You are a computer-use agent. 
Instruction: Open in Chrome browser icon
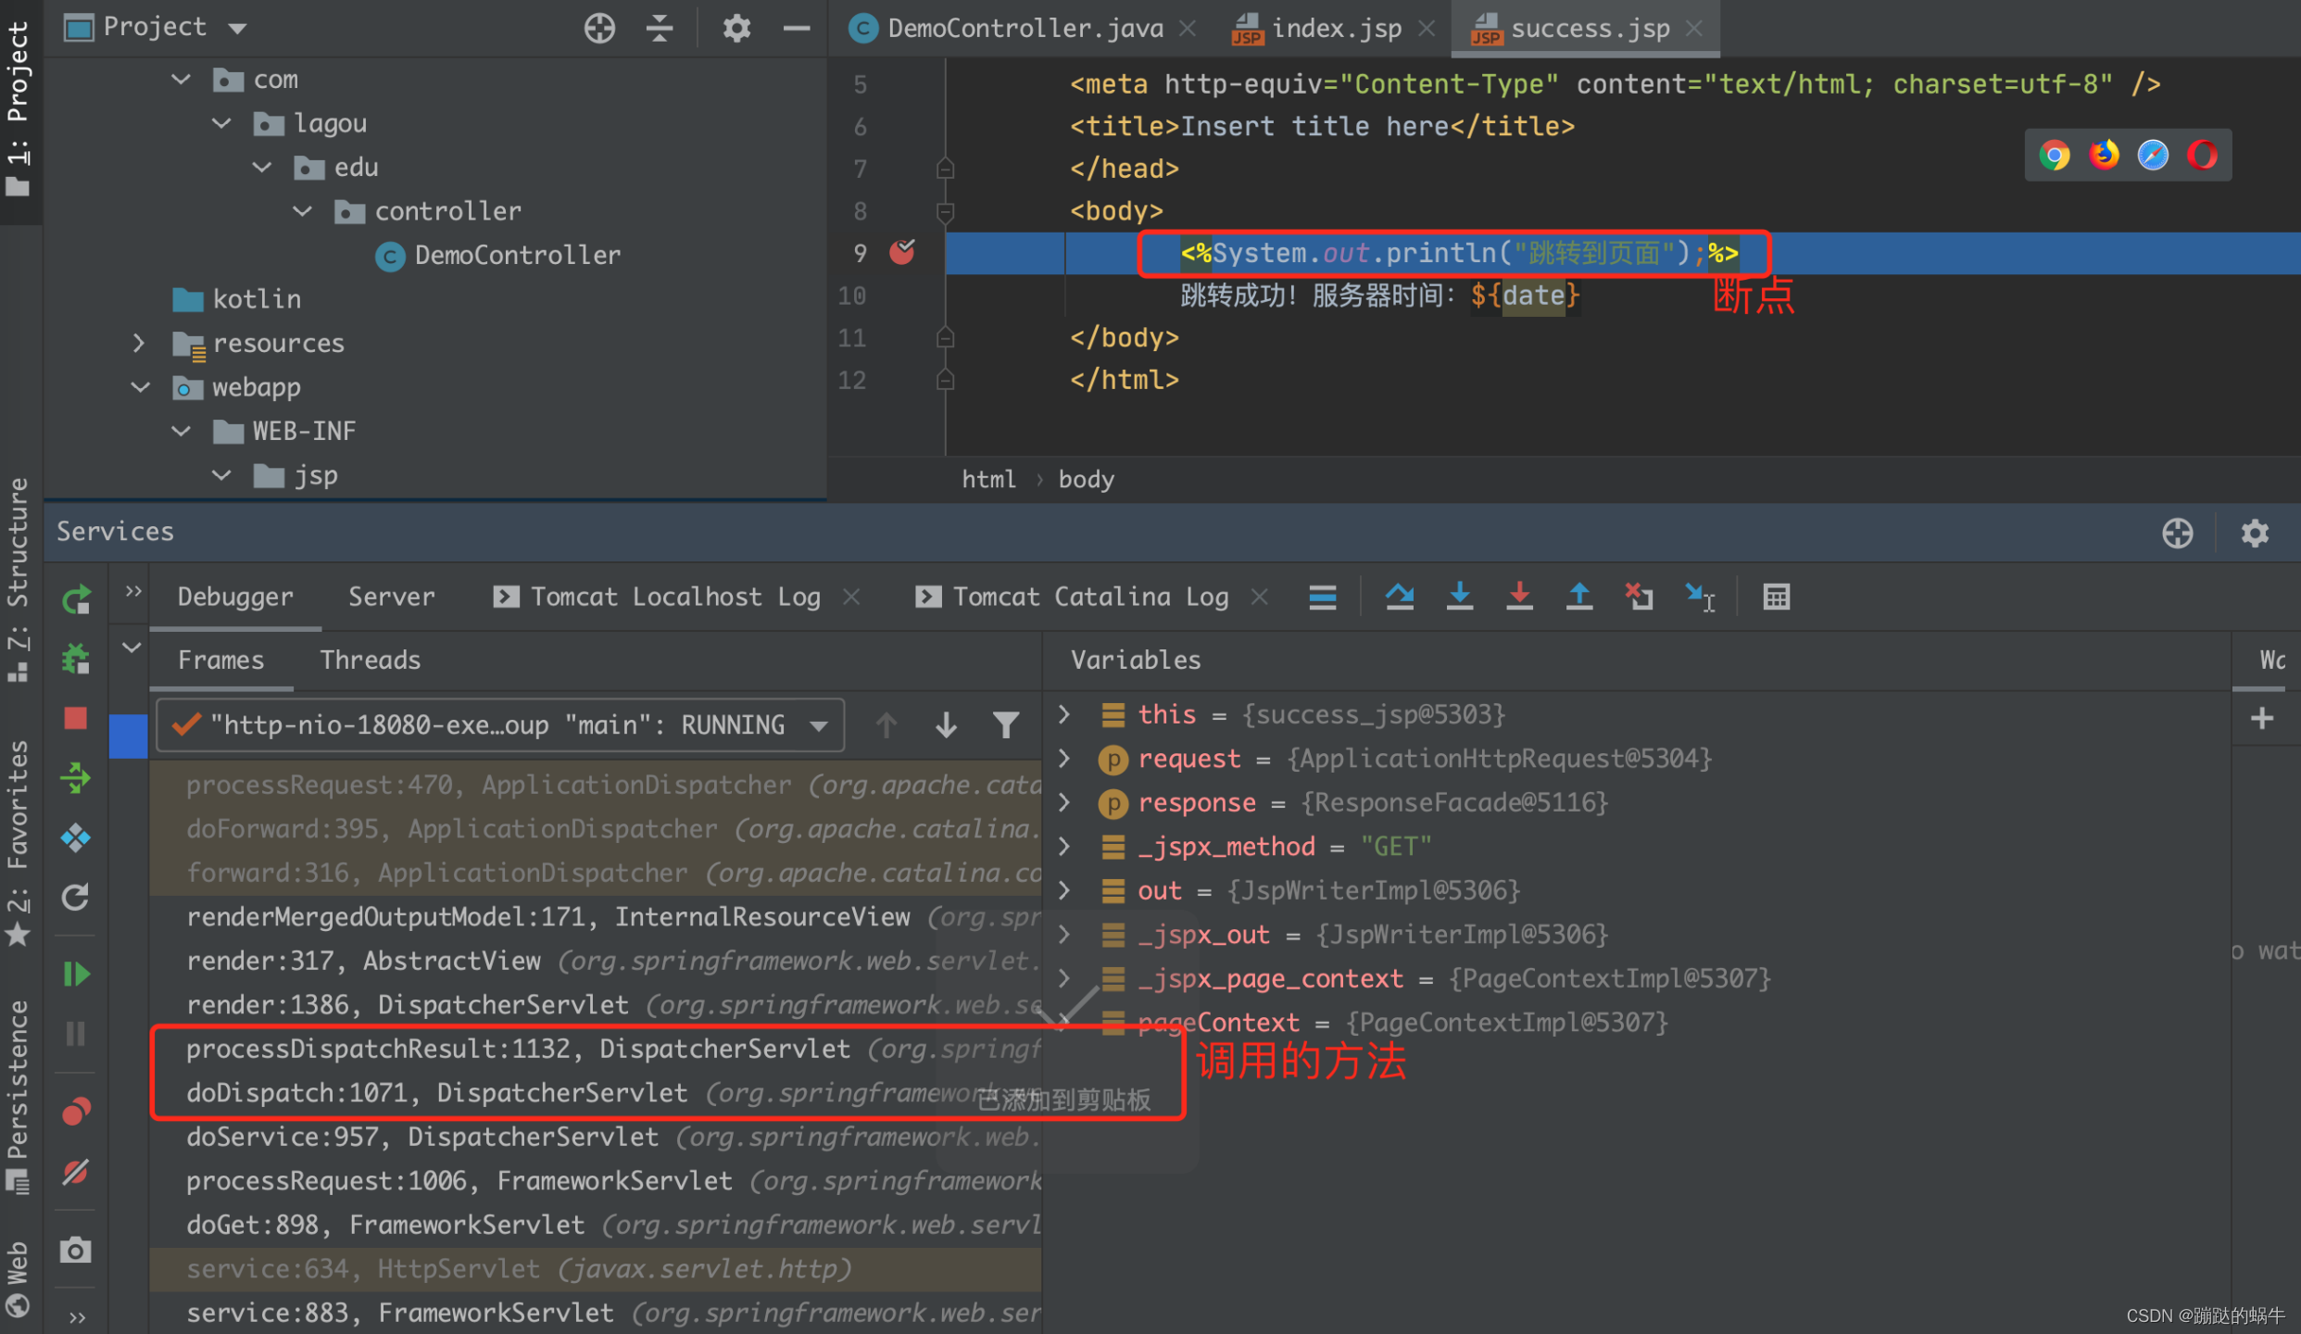pyautogui.click(x=2054, y=155)
